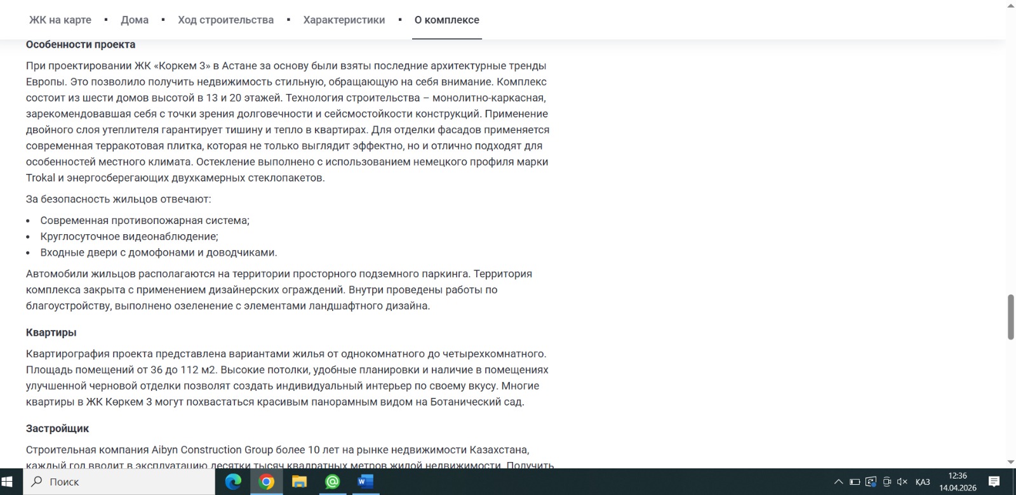Open the clock and date calendar flyout
1016x495 pixels.
point(958,482)
